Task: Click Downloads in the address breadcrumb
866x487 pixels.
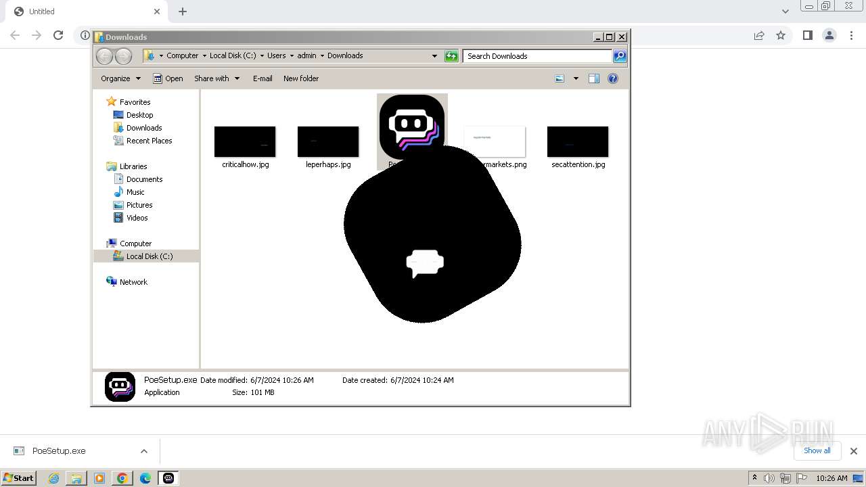Action: point(345,56)
